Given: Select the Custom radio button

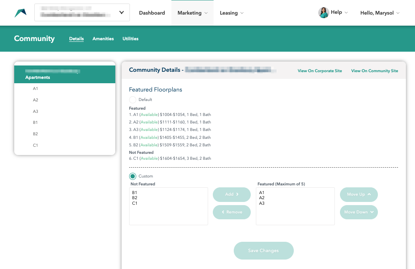Looking at the screenshot, I should point(133,176).
